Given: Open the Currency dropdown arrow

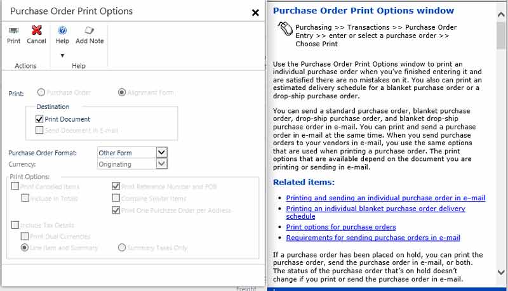Looking at the screenshot, I should 162,164.
